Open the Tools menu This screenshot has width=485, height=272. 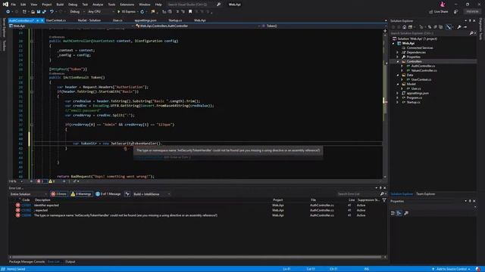coord(111,5)
